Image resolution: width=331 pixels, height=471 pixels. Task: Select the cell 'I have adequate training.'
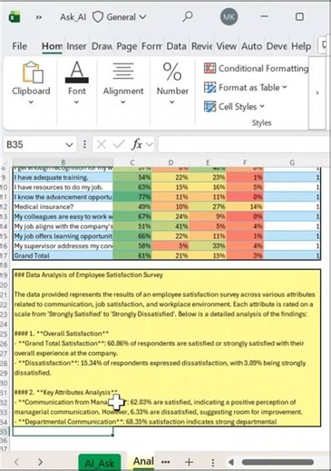click(x=63, y=178)
